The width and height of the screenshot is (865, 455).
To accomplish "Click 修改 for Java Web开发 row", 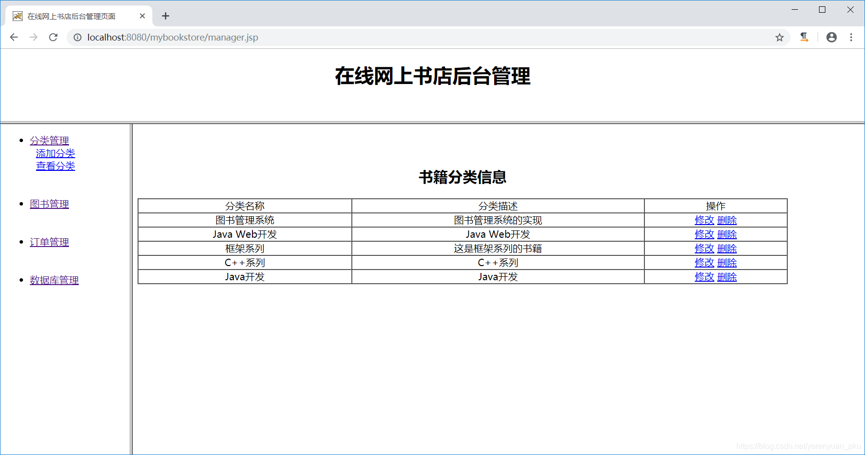I will click(x=705, y=234).
